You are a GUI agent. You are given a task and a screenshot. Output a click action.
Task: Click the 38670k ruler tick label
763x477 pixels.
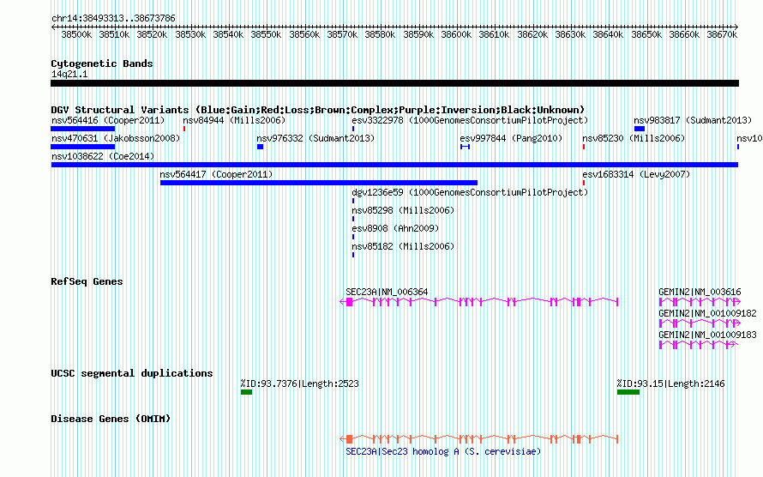(x=722, y=35)
